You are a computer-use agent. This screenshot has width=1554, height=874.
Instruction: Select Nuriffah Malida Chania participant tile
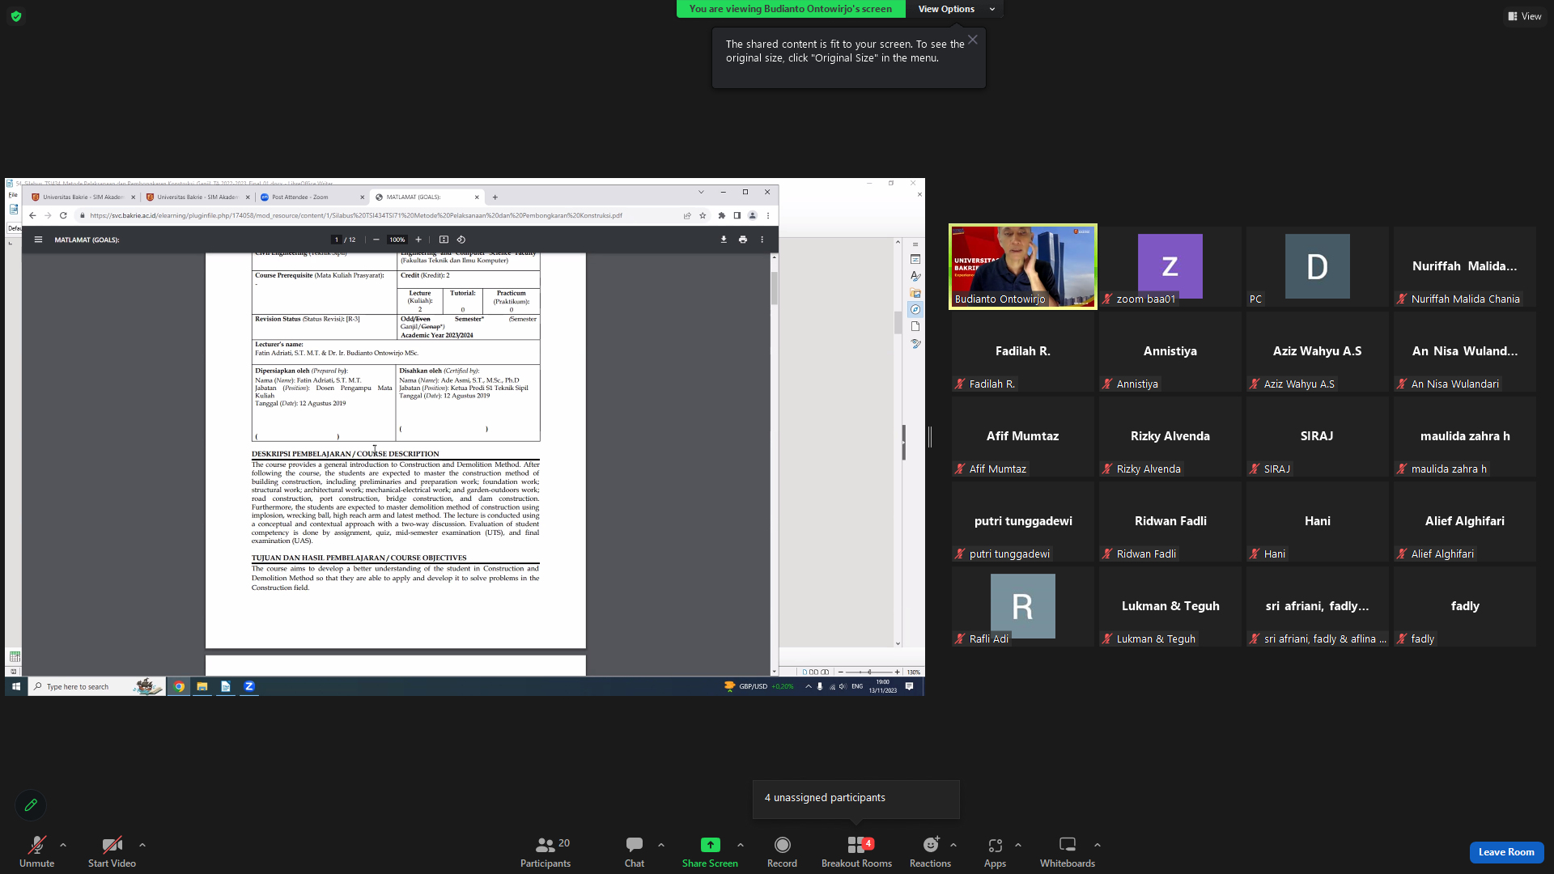click(1465, 266)
